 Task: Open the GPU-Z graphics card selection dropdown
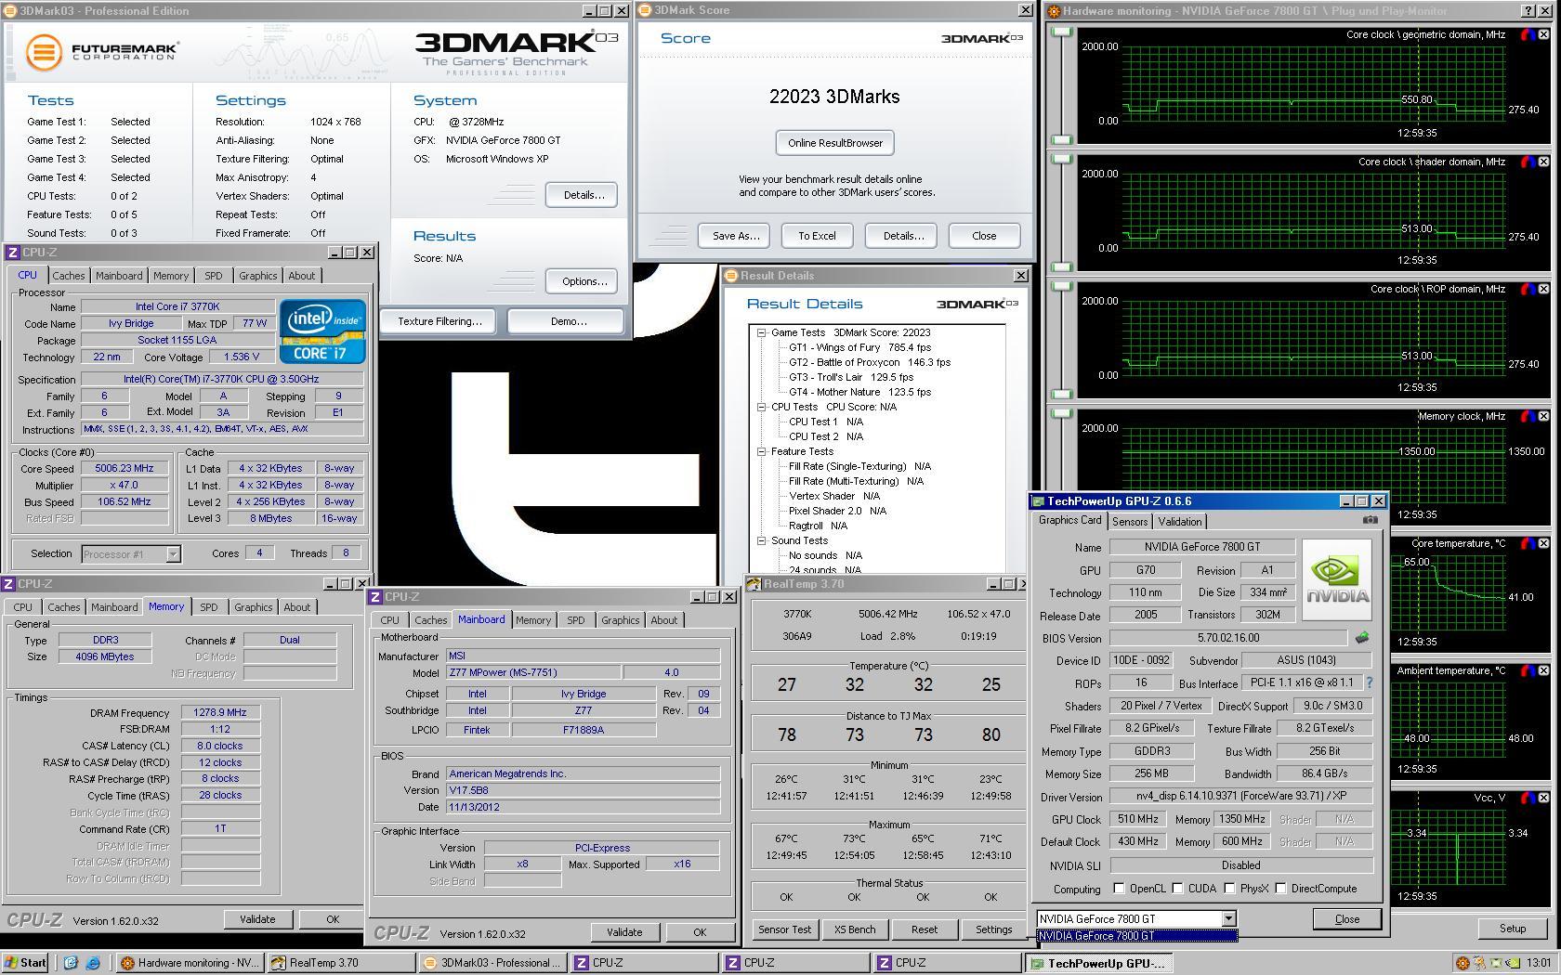point(1228,918)
